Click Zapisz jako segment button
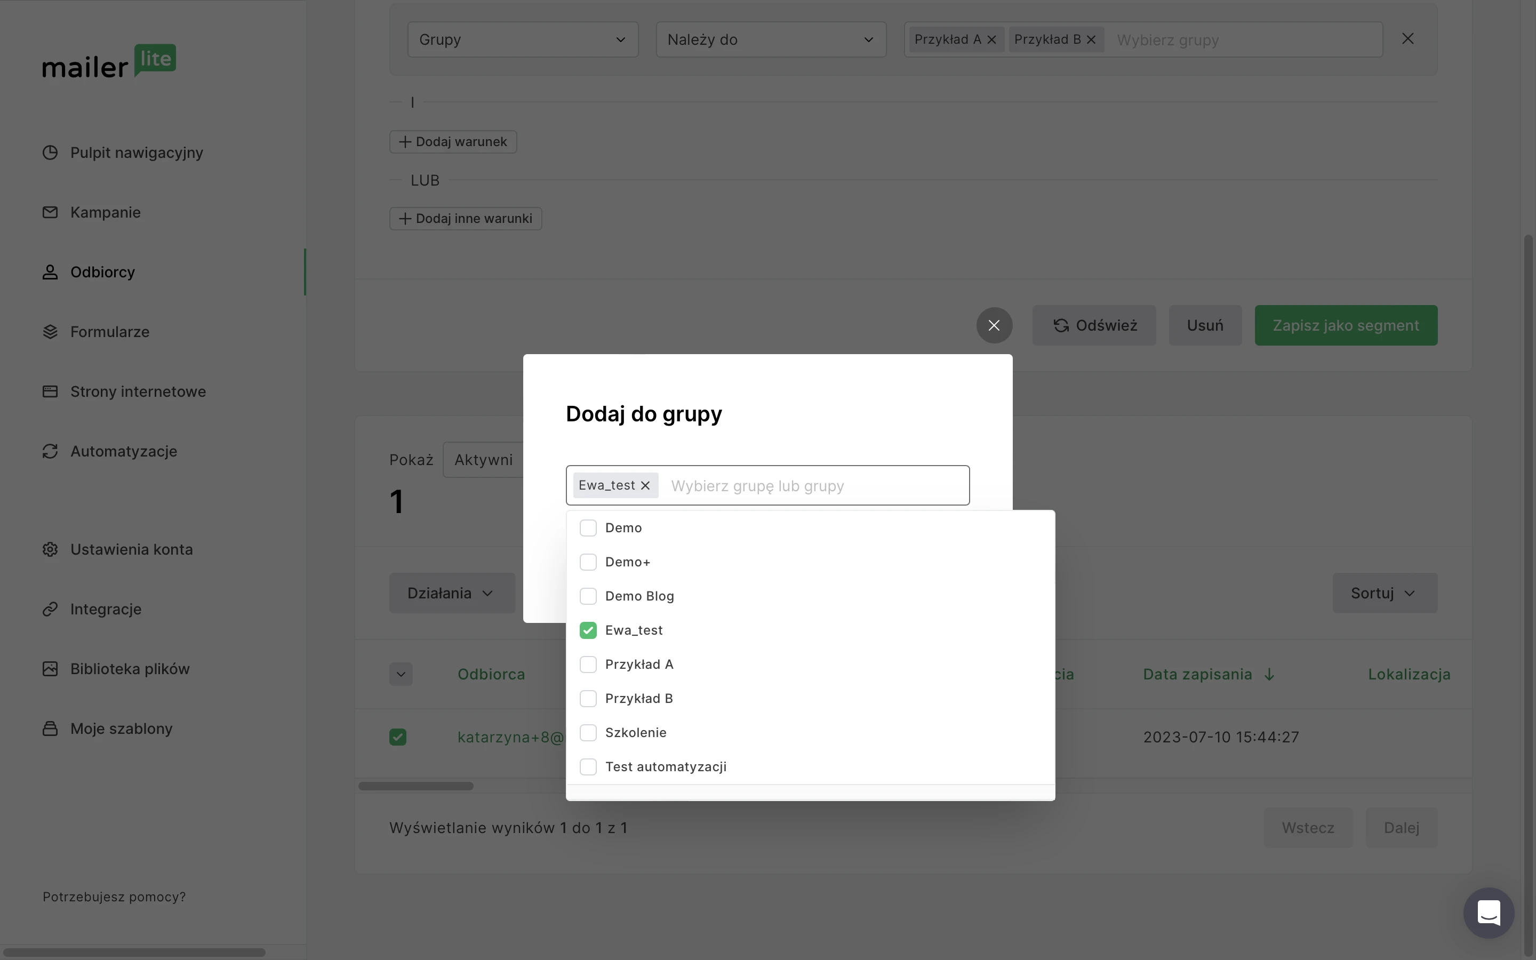This screenshot has height=960, width=1536. pyautogui.click(x=1346, y=325)
